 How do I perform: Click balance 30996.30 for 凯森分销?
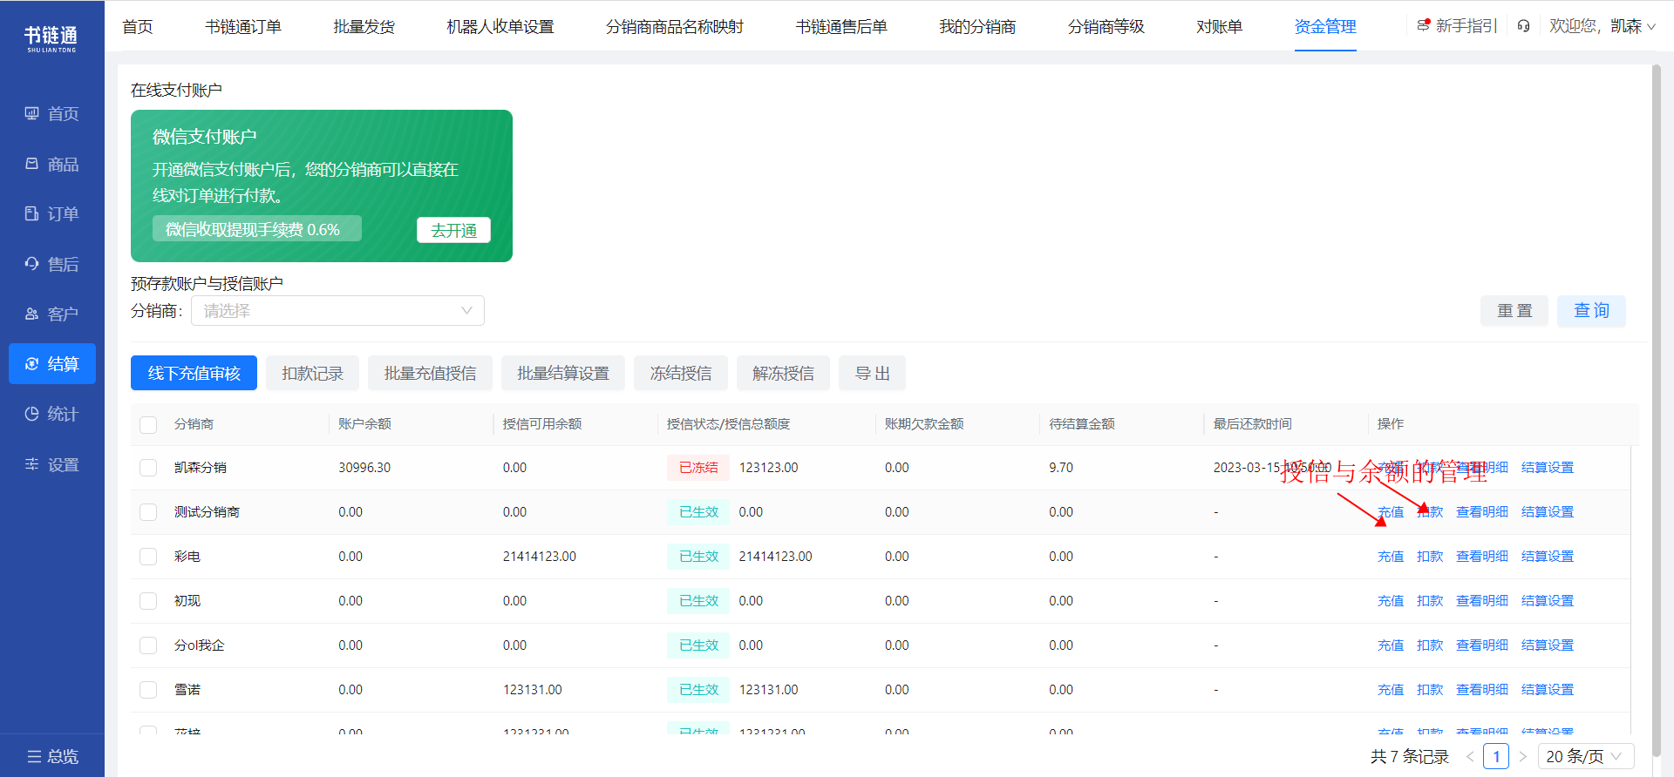(364, 468)
